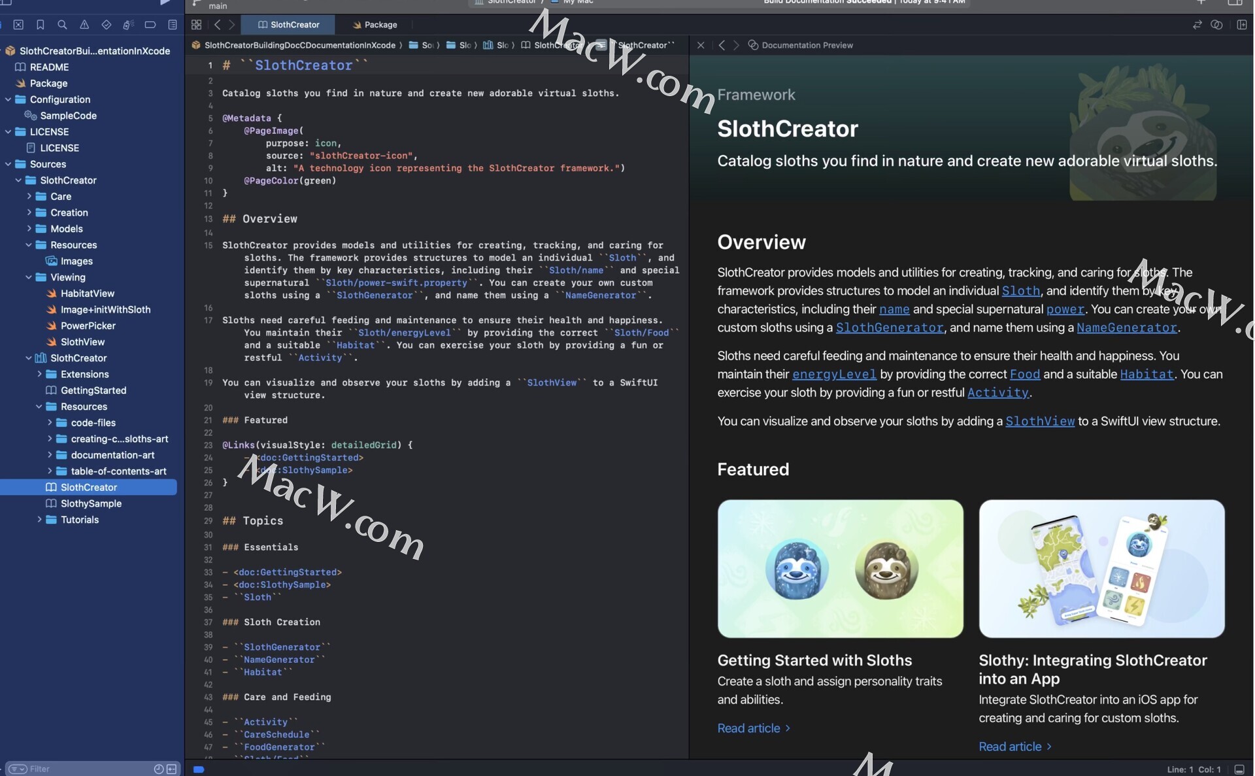This screenshot has width=1255, height=776.
Task: Click the editor refresh arrows icon
Action: pos(1197,25)
